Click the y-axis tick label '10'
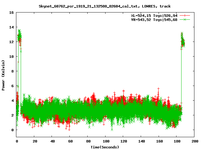201x150 pixels. click(x=11, y=57)
